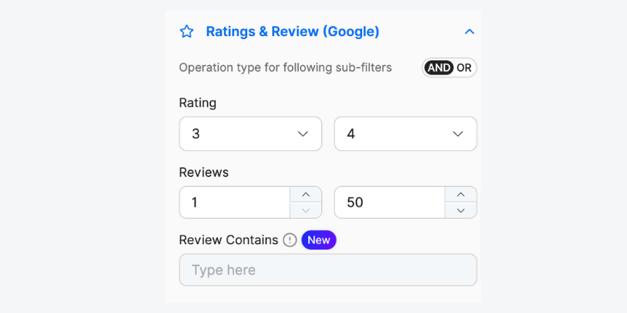This screenshot has height=313, width=627.
Task: Click the New badge
Action: (319, 240)
